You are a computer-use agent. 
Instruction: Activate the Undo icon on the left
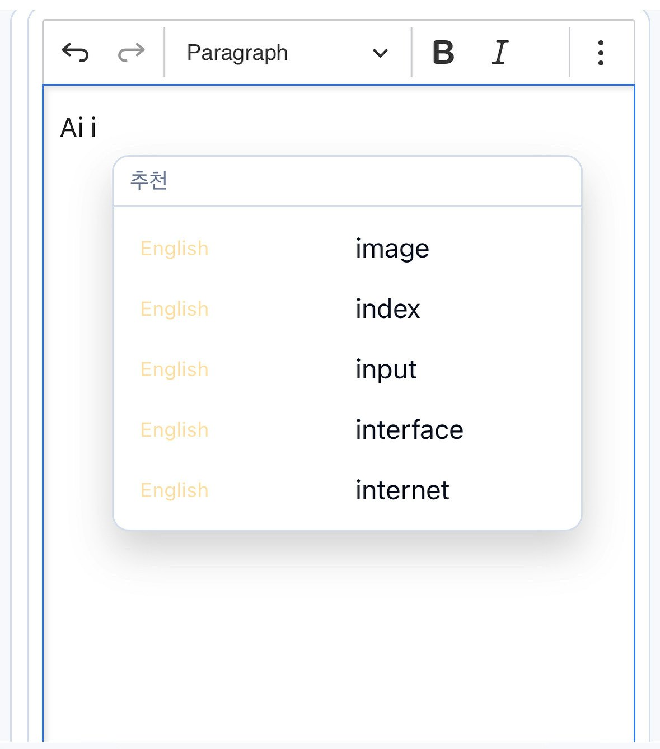pos(76,53)
